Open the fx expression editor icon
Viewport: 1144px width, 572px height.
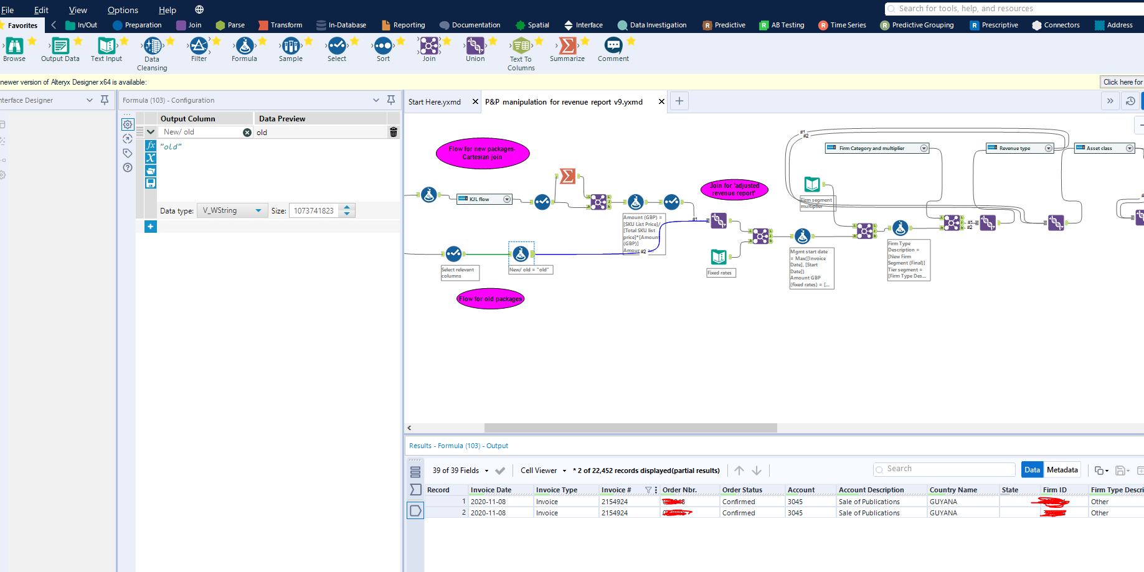(150, 145)
